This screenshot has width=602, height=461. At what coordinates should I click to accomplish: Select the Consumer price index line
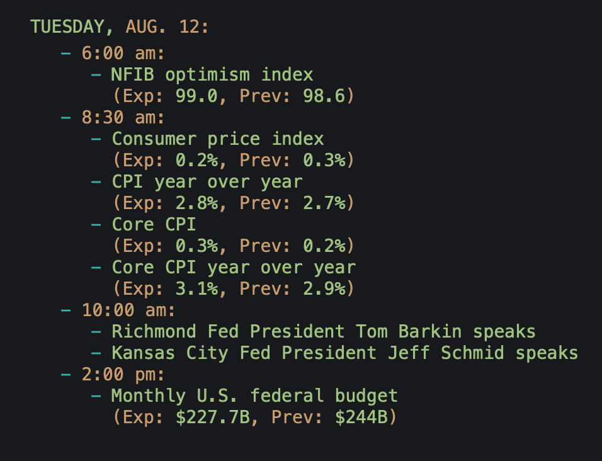pyautogui.click(x=218, y=139)
